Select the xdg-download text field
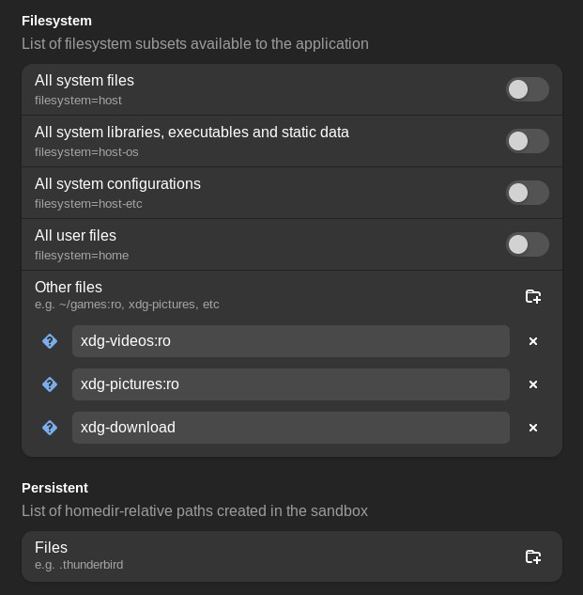The width and height of the screenshot is (583, 595). pyautogui.click(x=291, y=428)
